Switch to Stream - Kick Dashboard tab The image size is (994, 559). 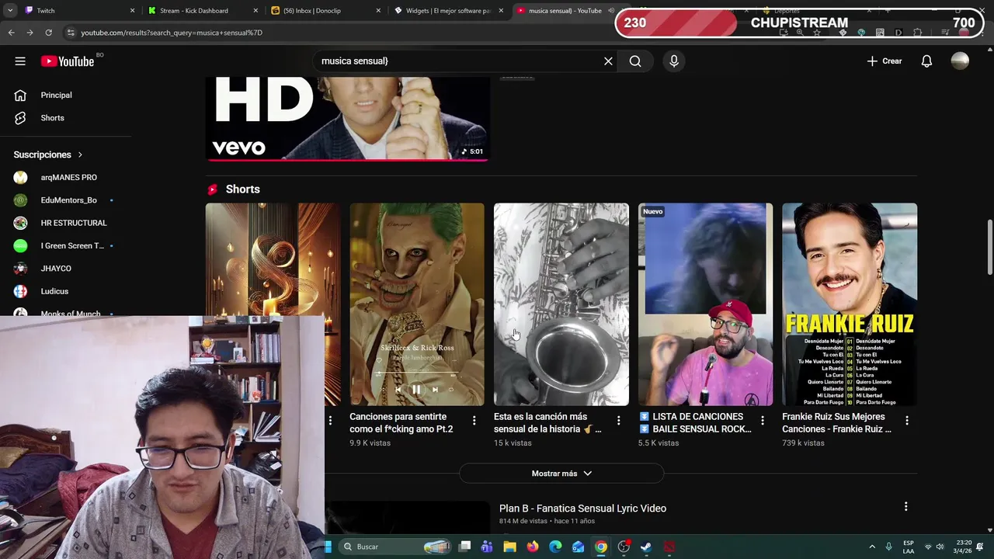pyautogui.click(x=202, y=11)
